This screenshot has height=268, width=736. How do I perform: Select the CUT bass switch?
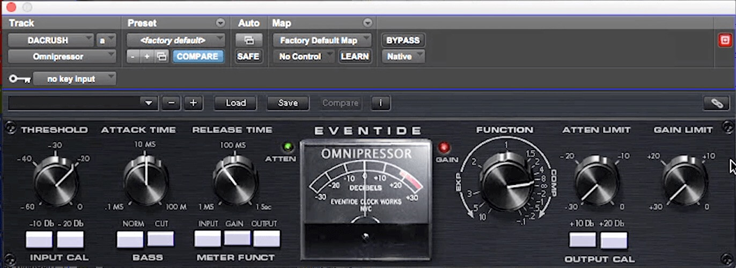coord(161,239)
